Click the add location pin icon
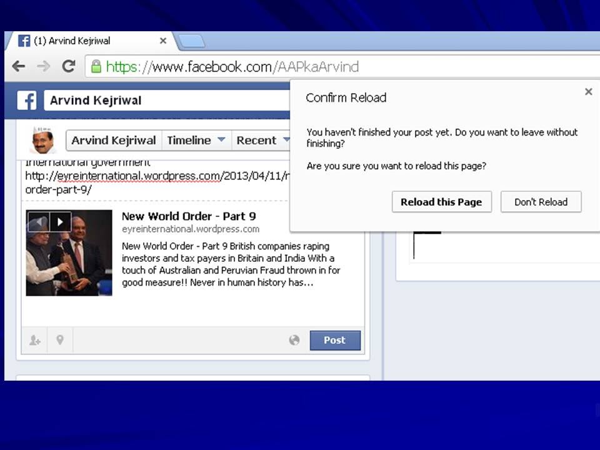This screenshot has height=450, width=600. (60, 340)
